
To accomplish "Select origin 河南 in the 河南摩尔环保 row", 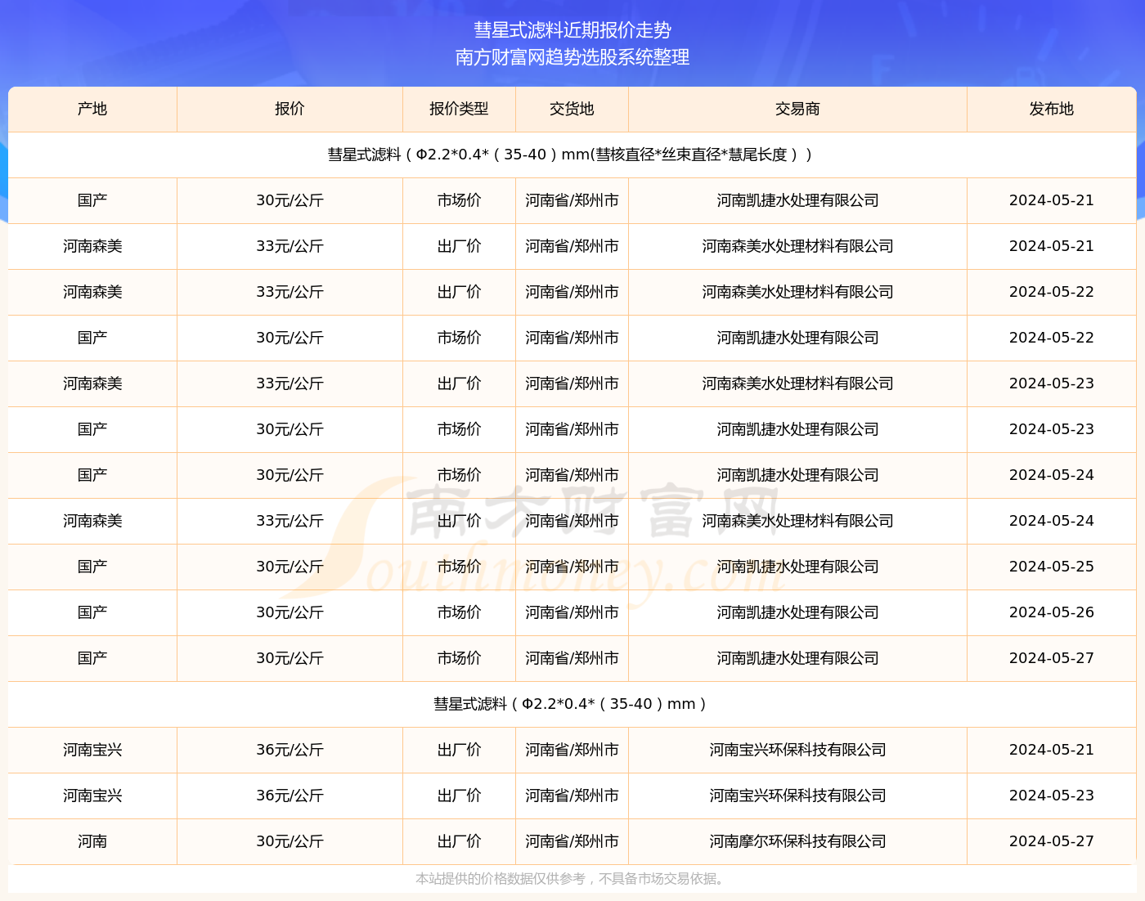I will point(92,841).
